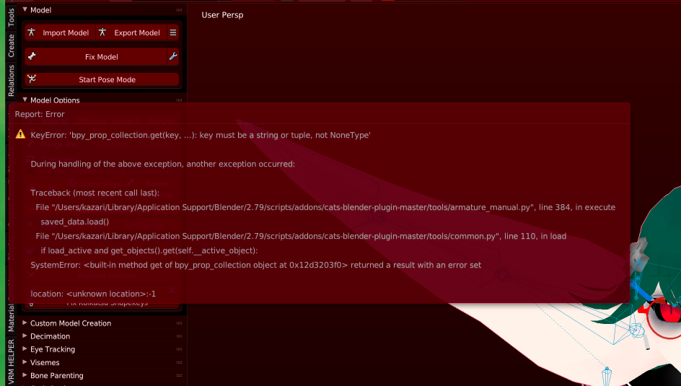681x386 pixels.
Task: Open the export options hamburger menu
Action: (173, 32)
